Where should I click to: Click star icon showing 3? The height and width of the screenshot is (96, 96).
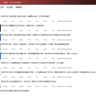(36, 68)
